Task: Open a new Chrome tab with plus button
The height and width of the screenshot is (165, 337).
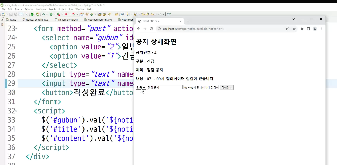Action: tap(188, 21)
